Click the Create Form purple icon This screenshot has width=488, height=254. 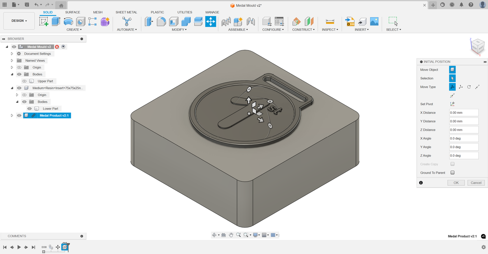pos(105,21)
